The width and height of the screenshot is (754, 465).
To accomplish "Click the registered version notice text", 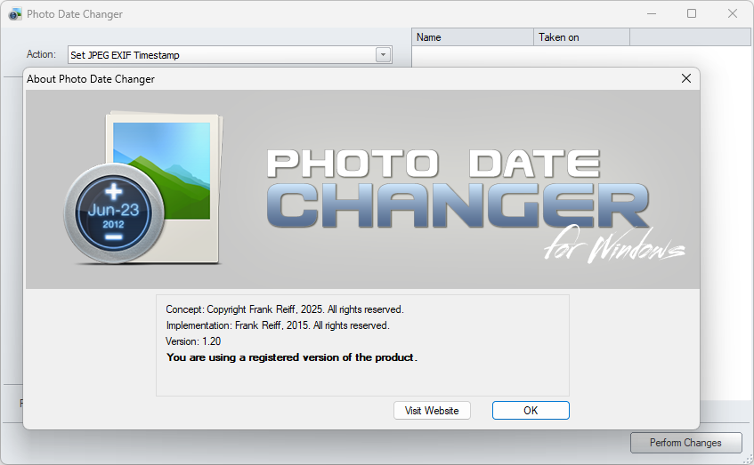I will (292, 357).
